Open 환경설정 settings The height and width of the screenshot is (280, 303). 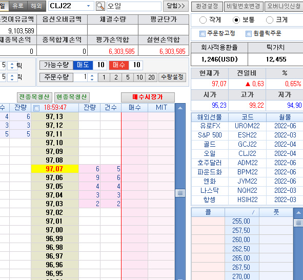[x=207, y=6]
